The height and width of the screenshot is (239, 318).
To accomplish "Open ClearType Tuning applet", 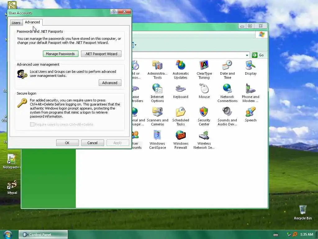I will pyautogui.click(x=204, y=69).
